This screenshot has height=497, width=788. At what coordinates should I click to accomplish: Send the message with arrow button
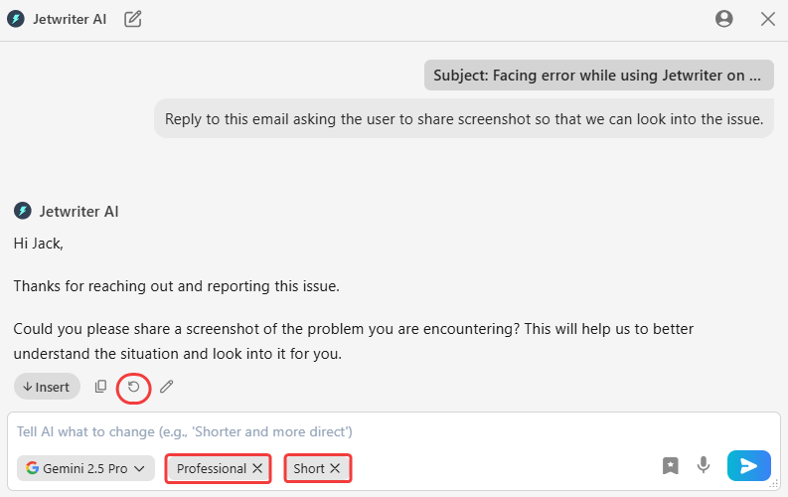tap(748, 465)
